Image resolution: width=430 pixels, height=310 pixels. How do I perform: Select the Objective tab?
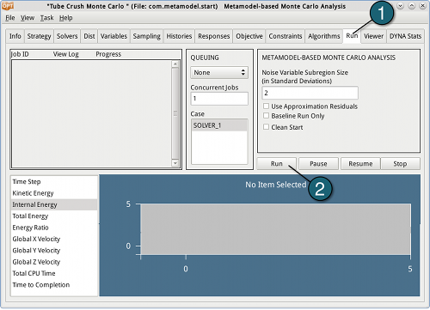[x=249, y=36]
